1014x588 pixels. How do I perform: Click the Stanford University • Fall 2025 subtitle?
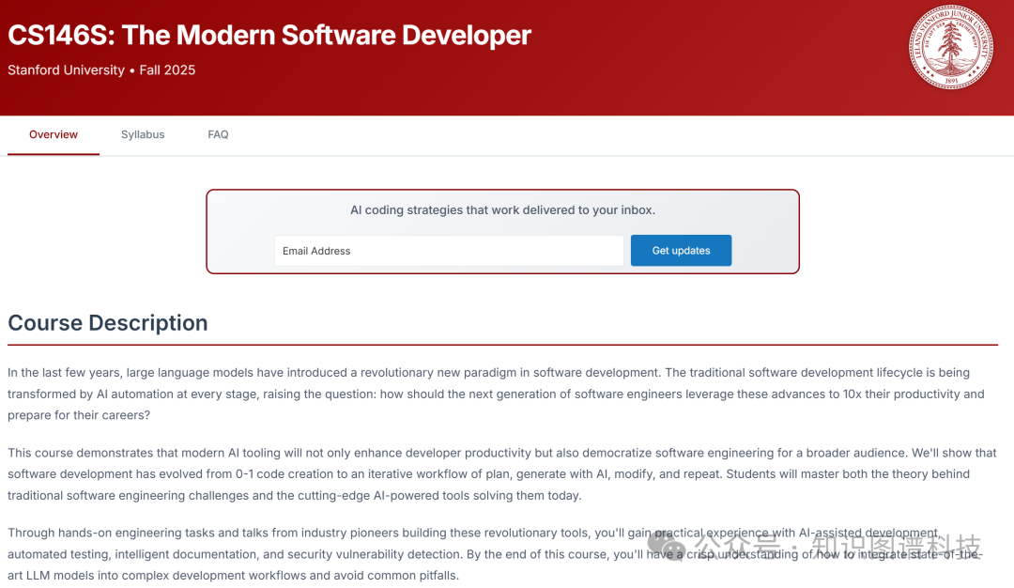point(101,70)
